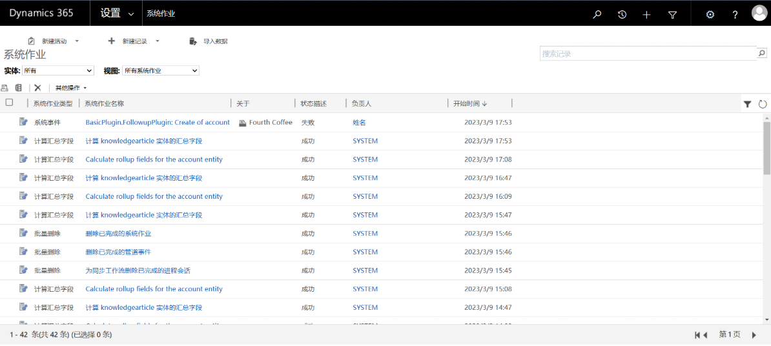Expand the 其他操作 more actions menu
The image size is (771, 346).
tap(70, 88)
